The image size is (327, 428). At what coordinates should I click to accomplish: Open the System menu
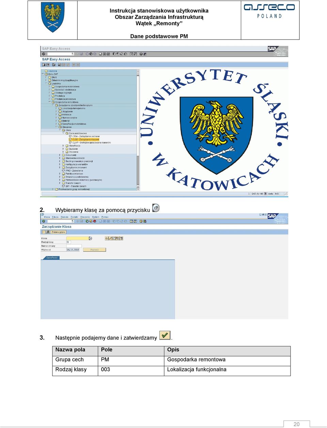(x=96, y=217)
